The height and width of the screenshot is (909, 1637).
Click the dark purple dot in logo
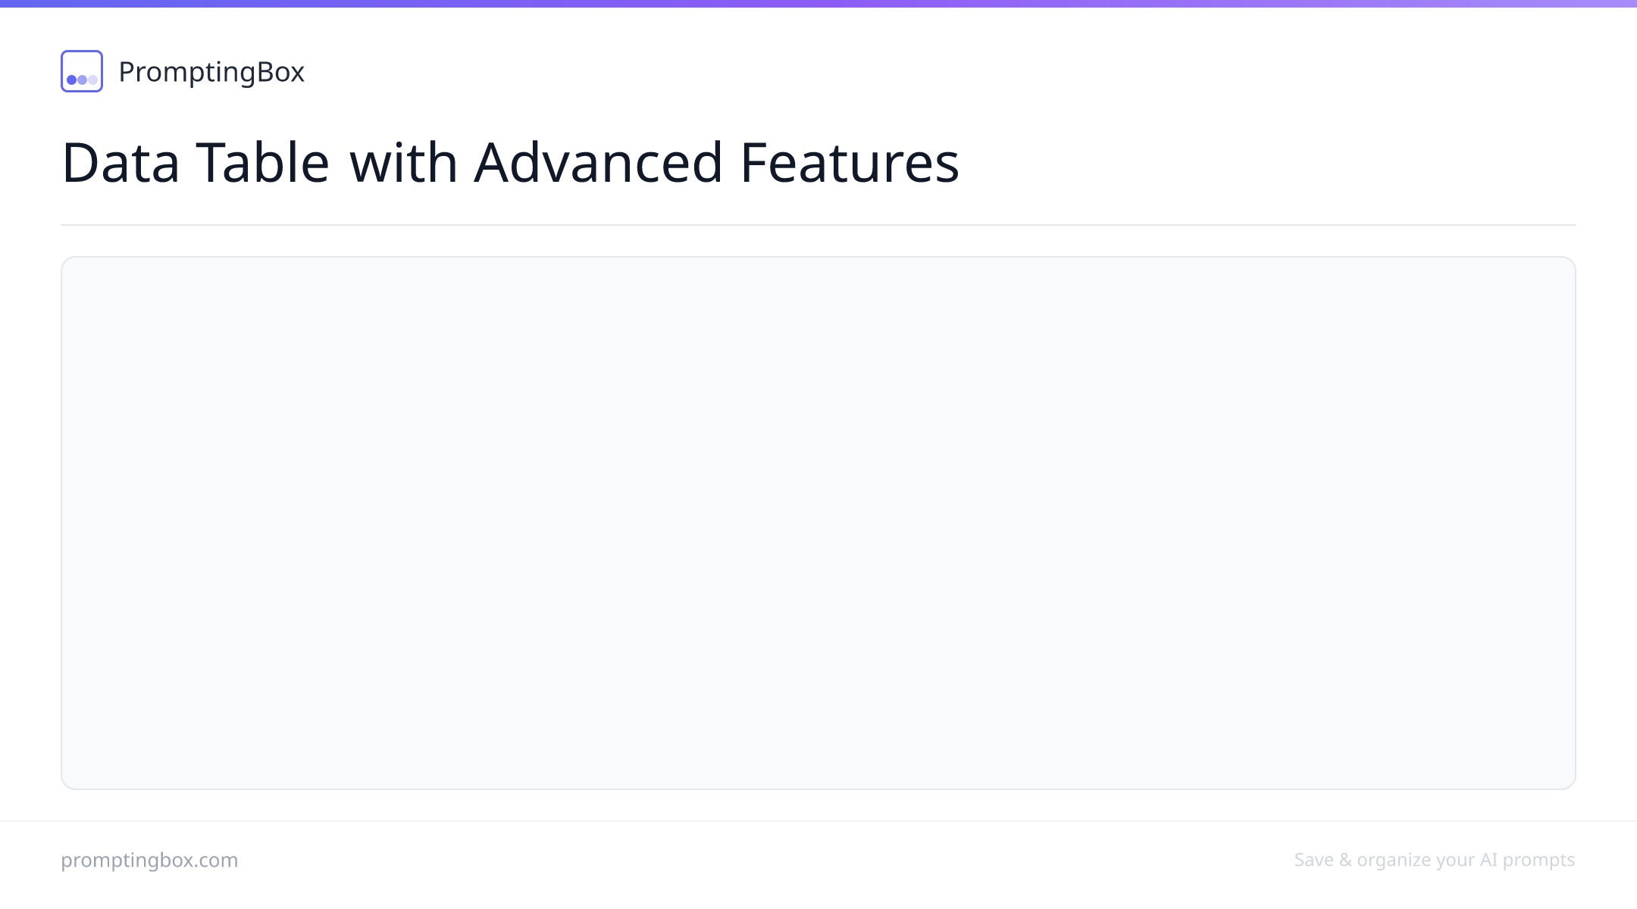72,80
